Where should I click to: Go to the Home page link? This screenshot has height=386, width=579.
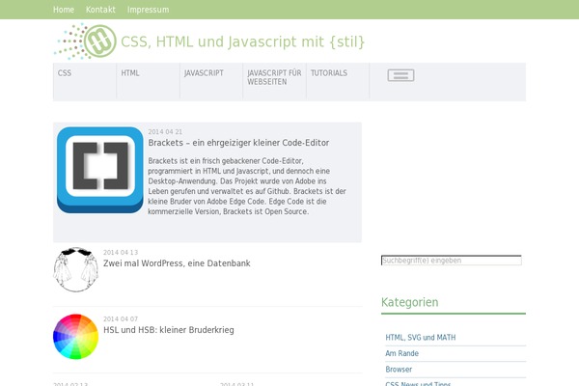coord(64,10)
